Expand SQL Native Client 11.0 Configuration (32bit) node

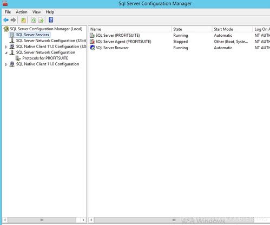(6, 47)
